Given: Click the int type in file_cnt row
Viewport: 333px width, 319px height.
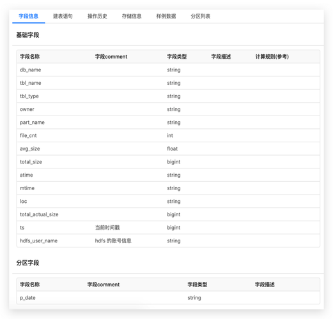Looking at the screenshot, I should click(170, 135).
